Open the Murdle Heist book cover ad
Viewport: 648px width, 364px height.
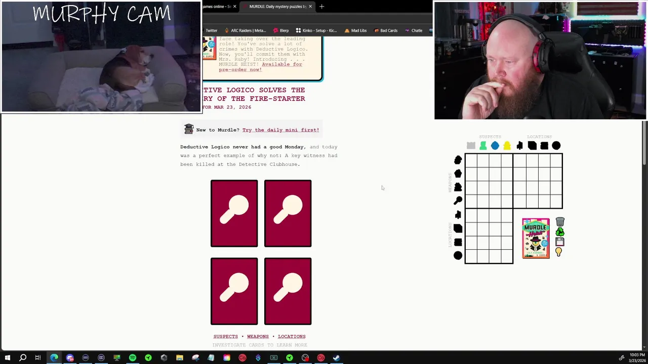pos(536,239)
